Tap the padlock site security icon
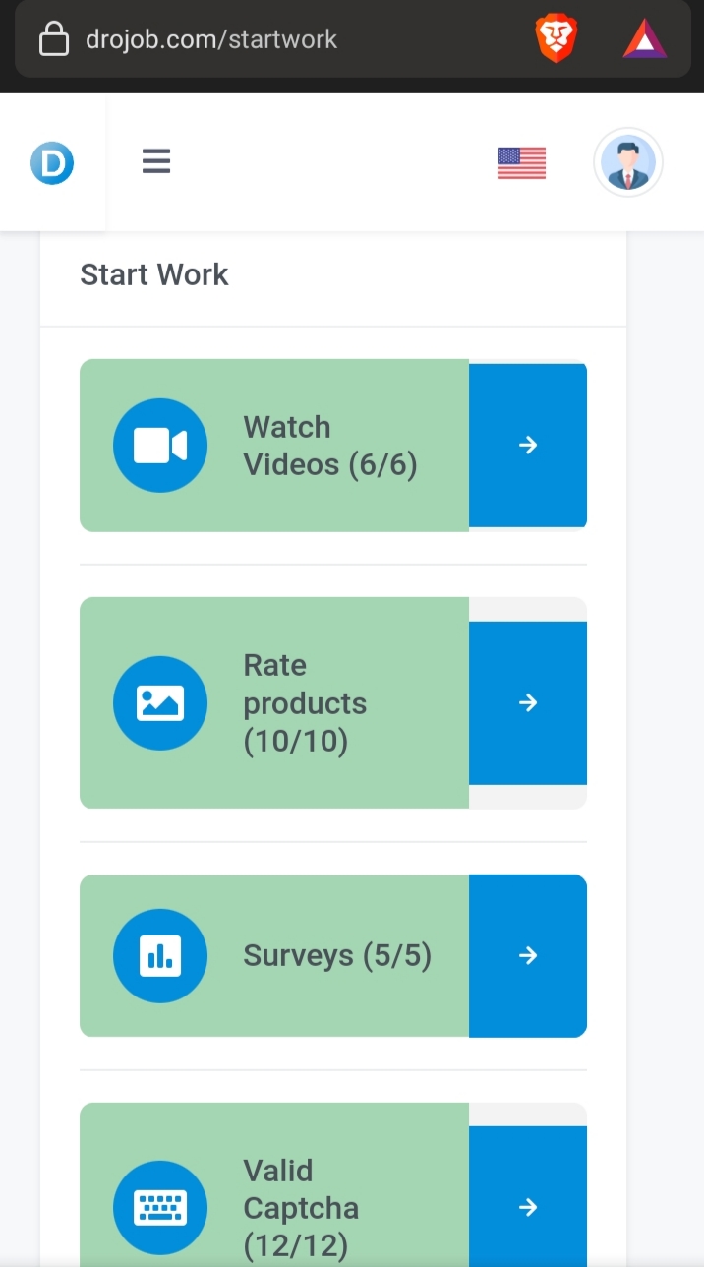Image resolution: width=704 pixels, height=1267 pixels. [x=54, y=40]
